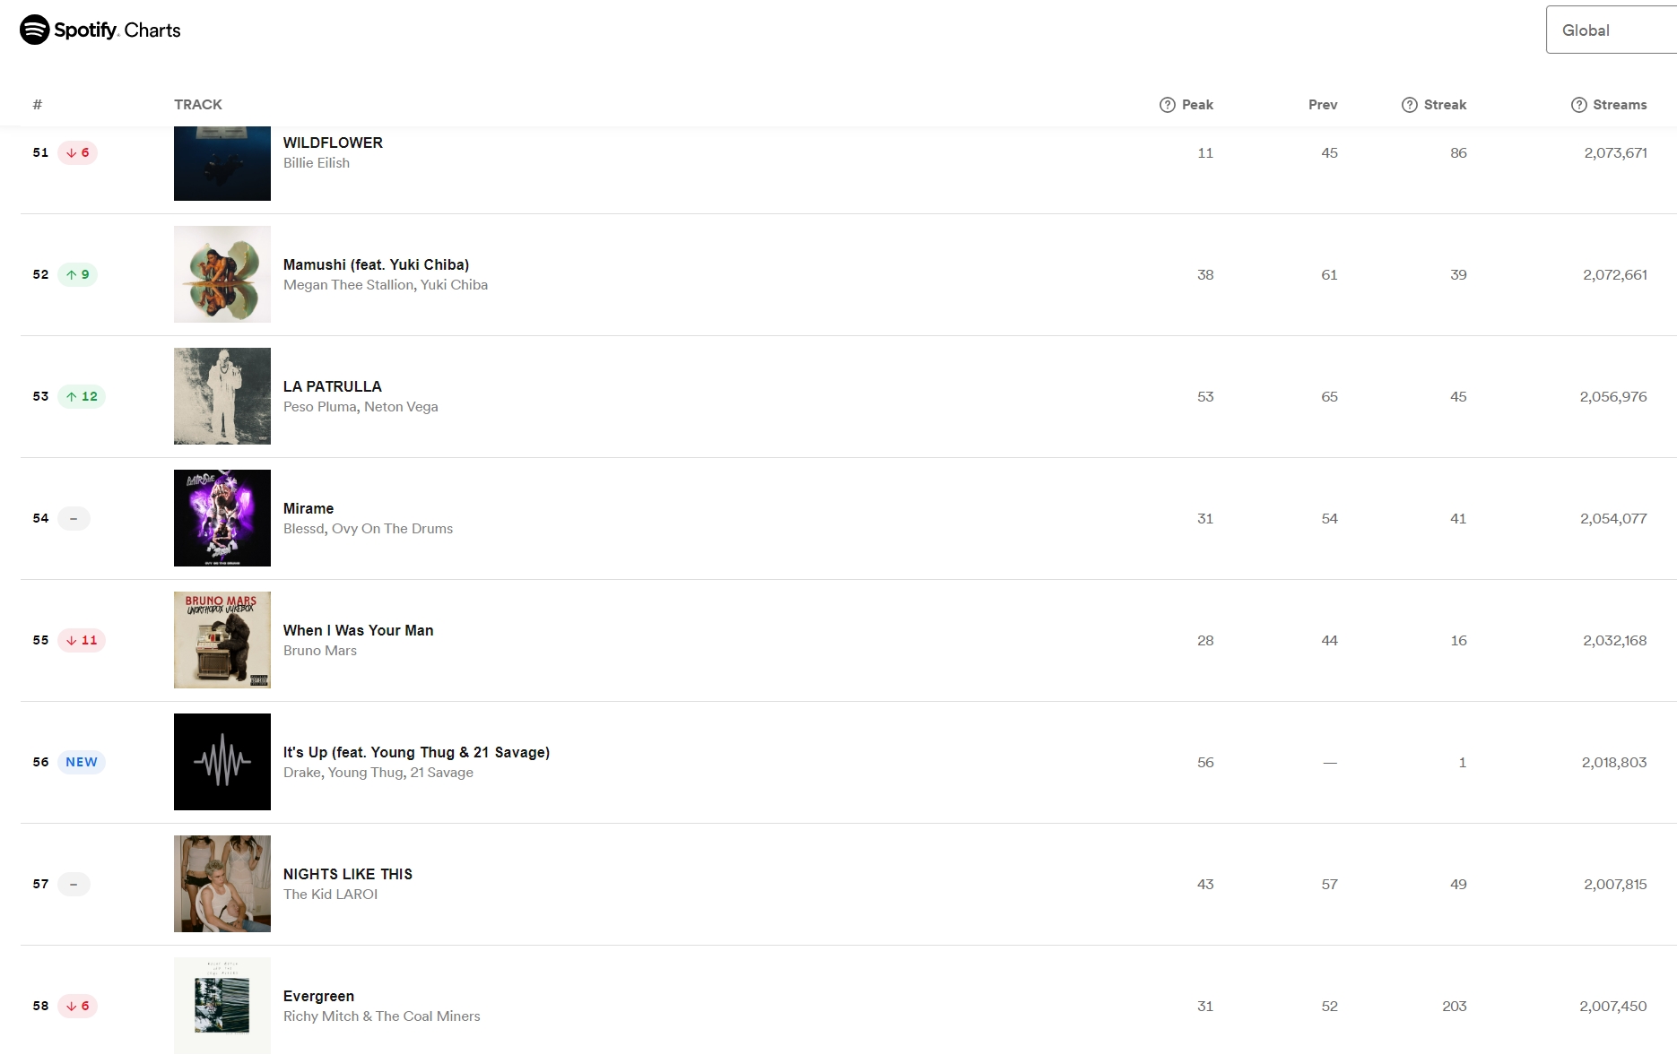Open the Global region dropdown
The height and width of the screenshot is (1055, 1677).
coord(1611,30)
